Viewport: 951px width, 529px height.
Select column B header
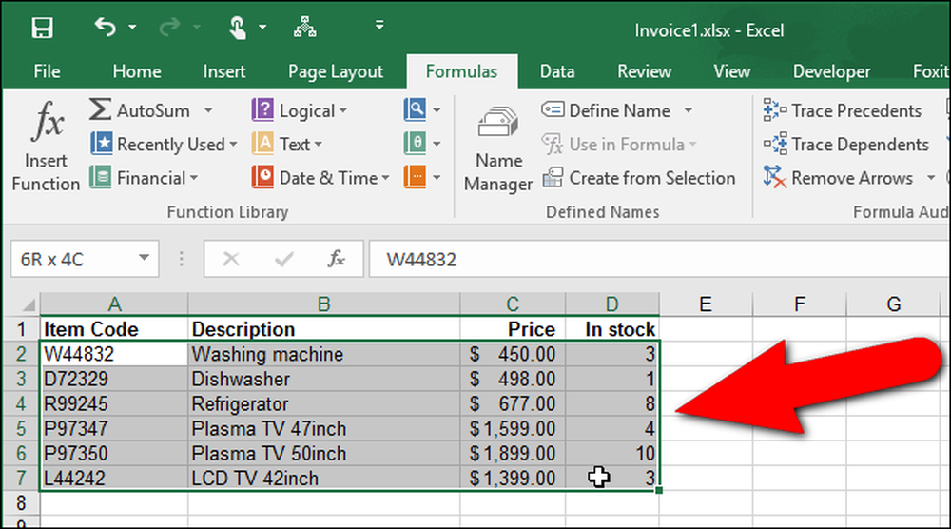(324, 304)
